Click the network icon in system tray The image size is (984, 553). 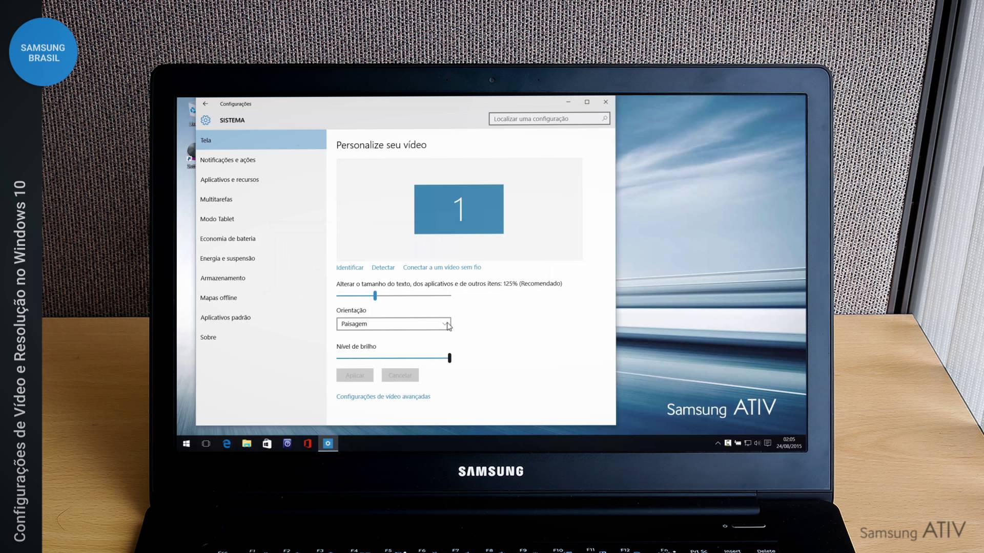(748, 443)
